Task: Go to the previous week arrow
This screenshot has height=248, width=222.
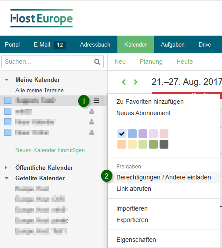Action: (x=124, y=82)
